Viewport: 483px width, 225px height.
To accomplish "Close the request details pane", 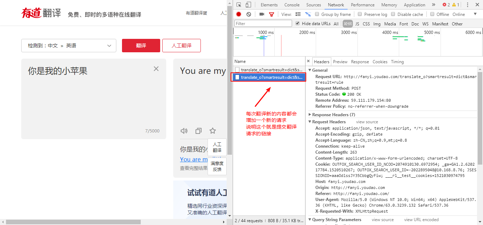I will [x=308, y=61].
